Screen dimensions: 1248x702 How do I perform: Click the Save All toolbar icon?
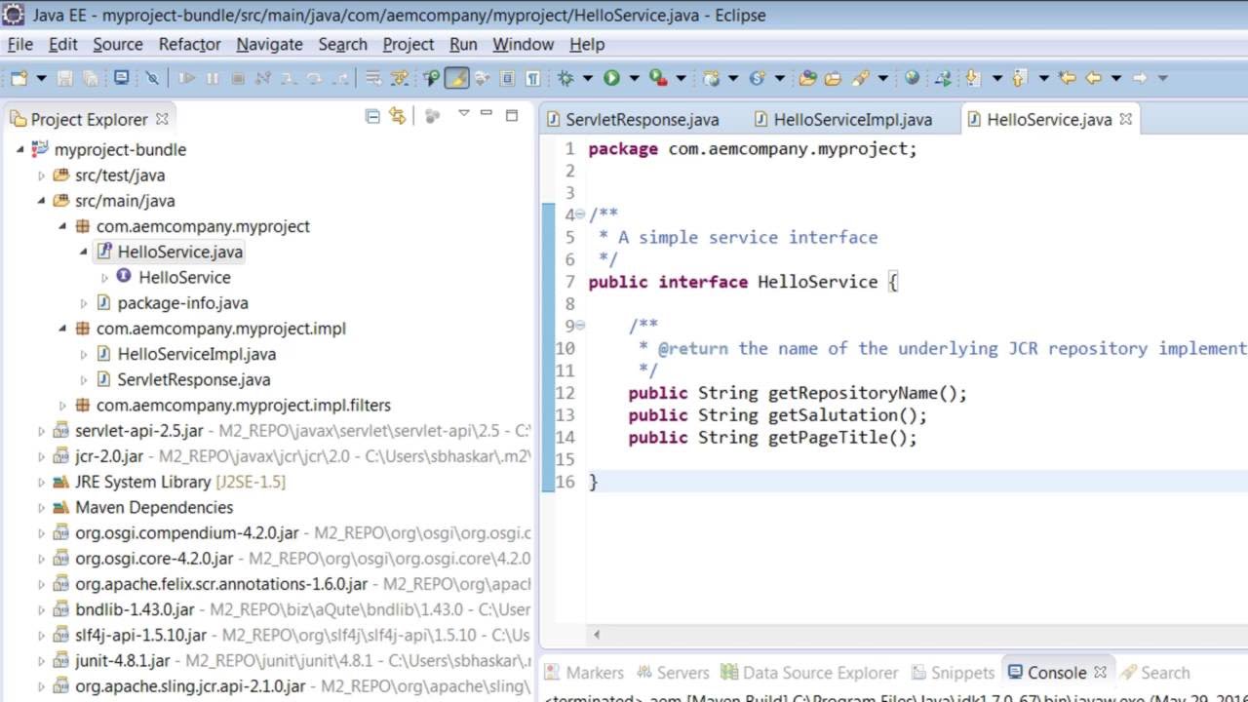point(90,78)
